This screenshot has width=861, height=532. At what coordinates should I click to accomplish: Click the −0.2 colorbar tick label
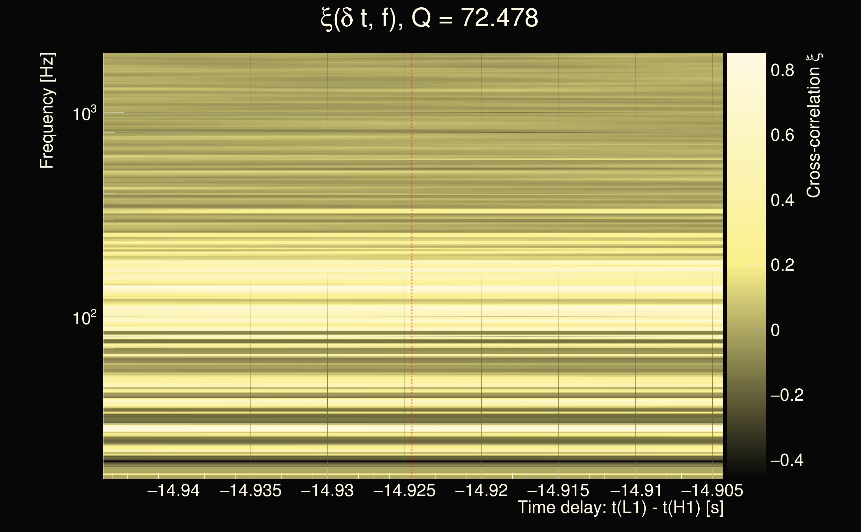click(787, 395)
